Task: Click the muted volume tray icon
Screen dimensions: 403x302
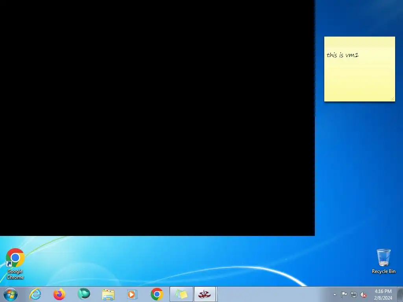Action: (x=363, y=295)
